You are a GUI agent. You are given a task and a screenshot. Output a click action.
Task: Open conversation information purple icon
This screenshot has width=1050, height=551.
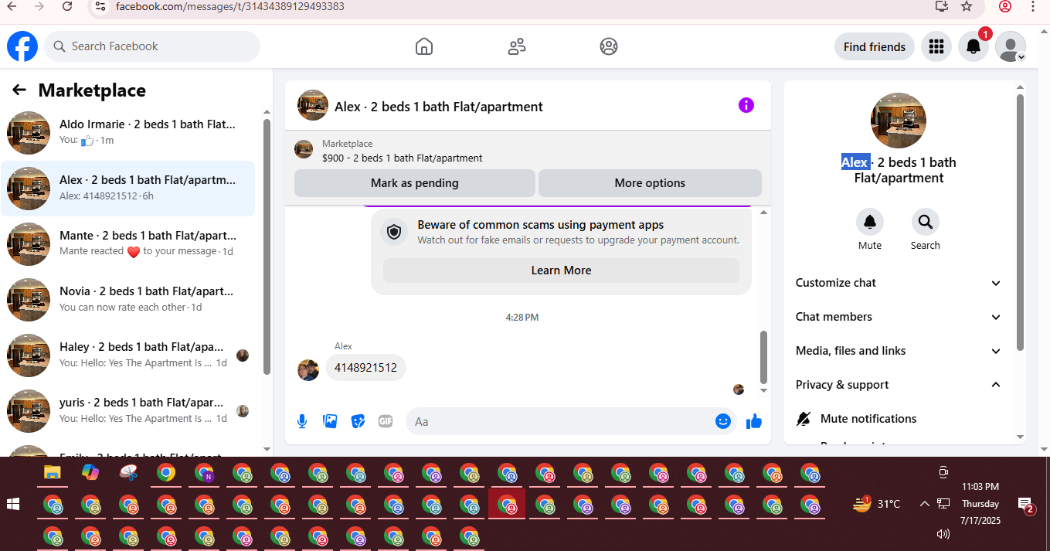coord(746,105)
